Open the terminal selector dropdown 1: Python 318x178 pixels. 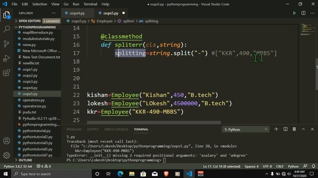245,130
